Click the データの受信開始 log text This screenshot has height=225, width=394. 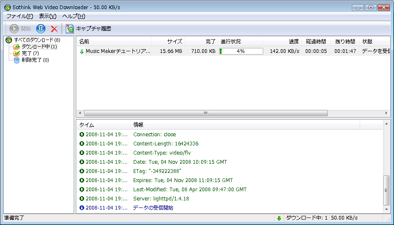(153, 207)
